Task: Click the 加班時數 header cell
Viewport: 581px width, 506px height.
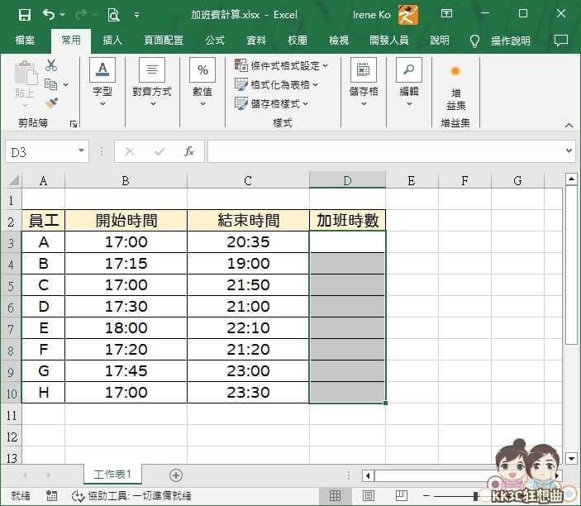Action: coord(347,221)
